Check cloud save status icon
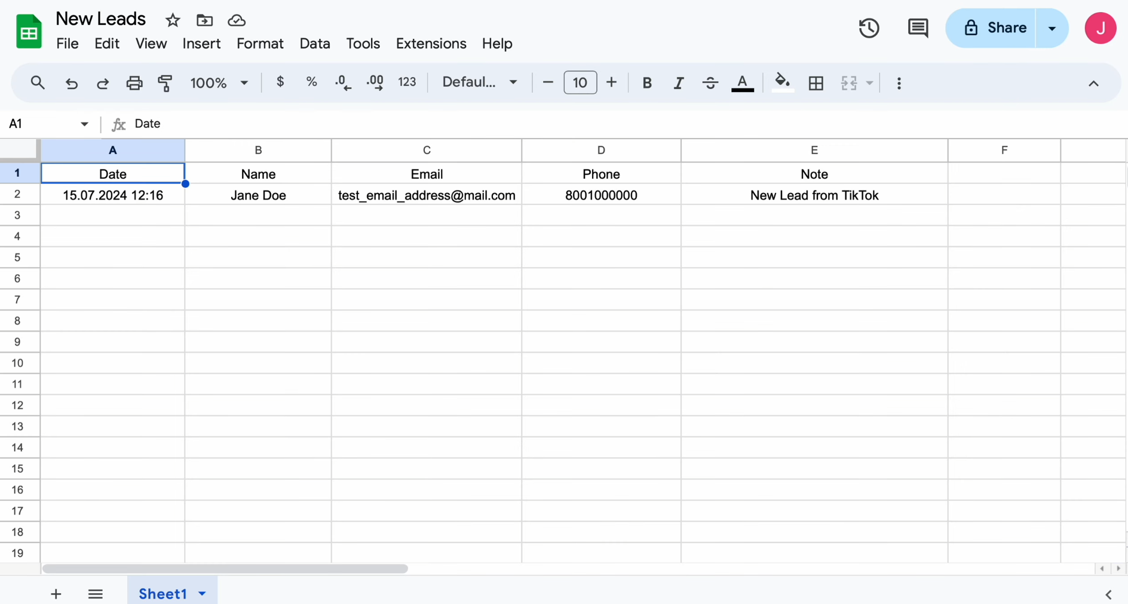 [237, 20]
